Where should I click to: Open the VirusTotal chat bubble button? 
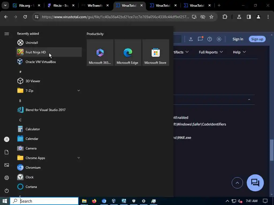(x=255, y=183)
